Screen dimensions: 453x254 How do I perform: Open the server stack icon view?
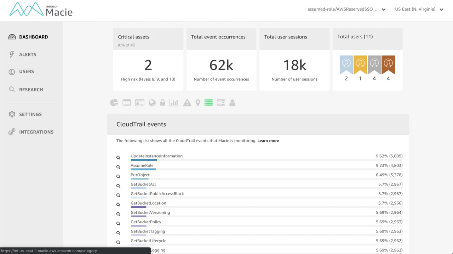pyautogui.click(x=221, y=103)
